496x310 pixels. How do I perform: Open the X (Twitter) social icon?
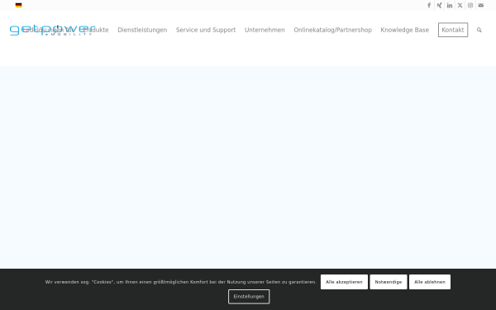460,6
